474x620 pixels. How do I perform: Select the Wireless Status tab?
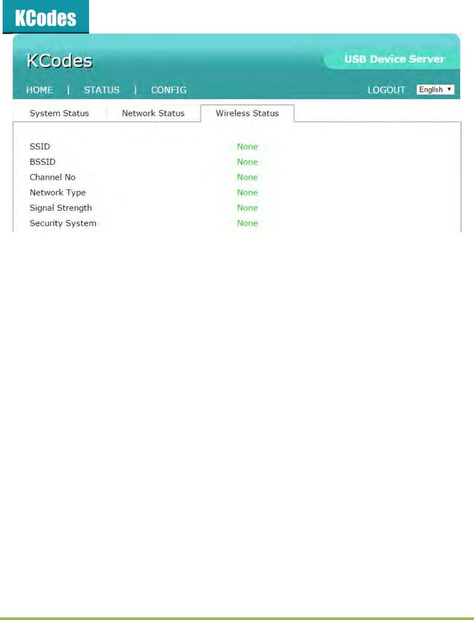(x=247, y=113)
